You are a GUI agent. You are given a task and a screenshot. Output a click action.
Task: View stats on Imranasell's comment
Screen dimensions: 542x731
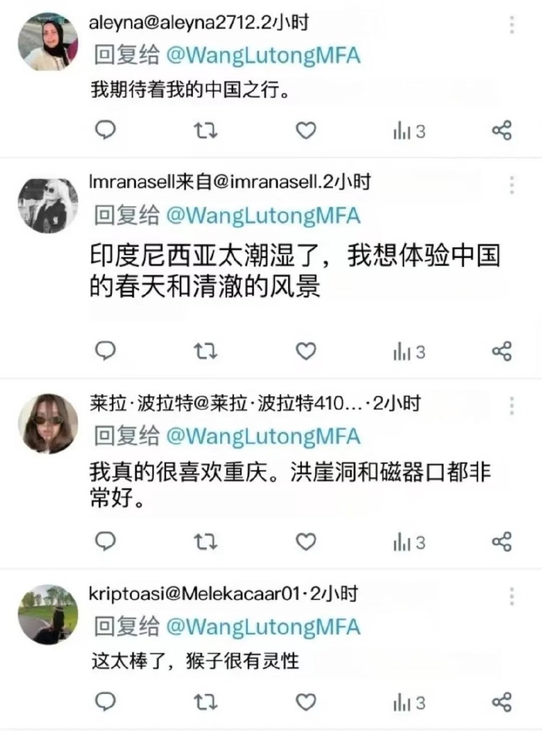point(409,352)
